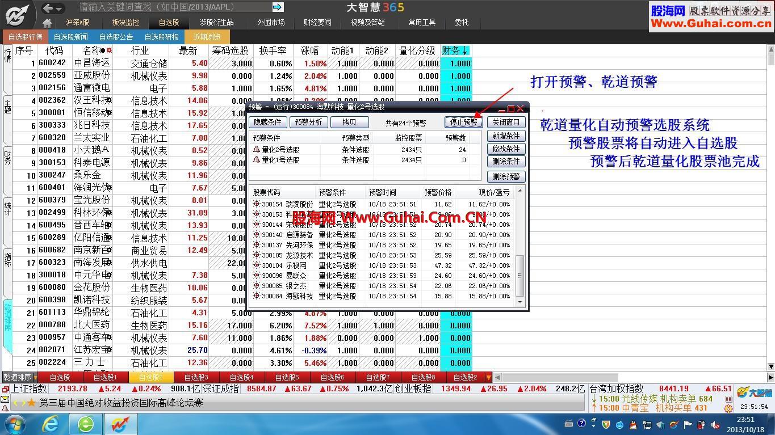
Task: Click alert icon for 300140 启源装备
Action: (x=257, y=235)
